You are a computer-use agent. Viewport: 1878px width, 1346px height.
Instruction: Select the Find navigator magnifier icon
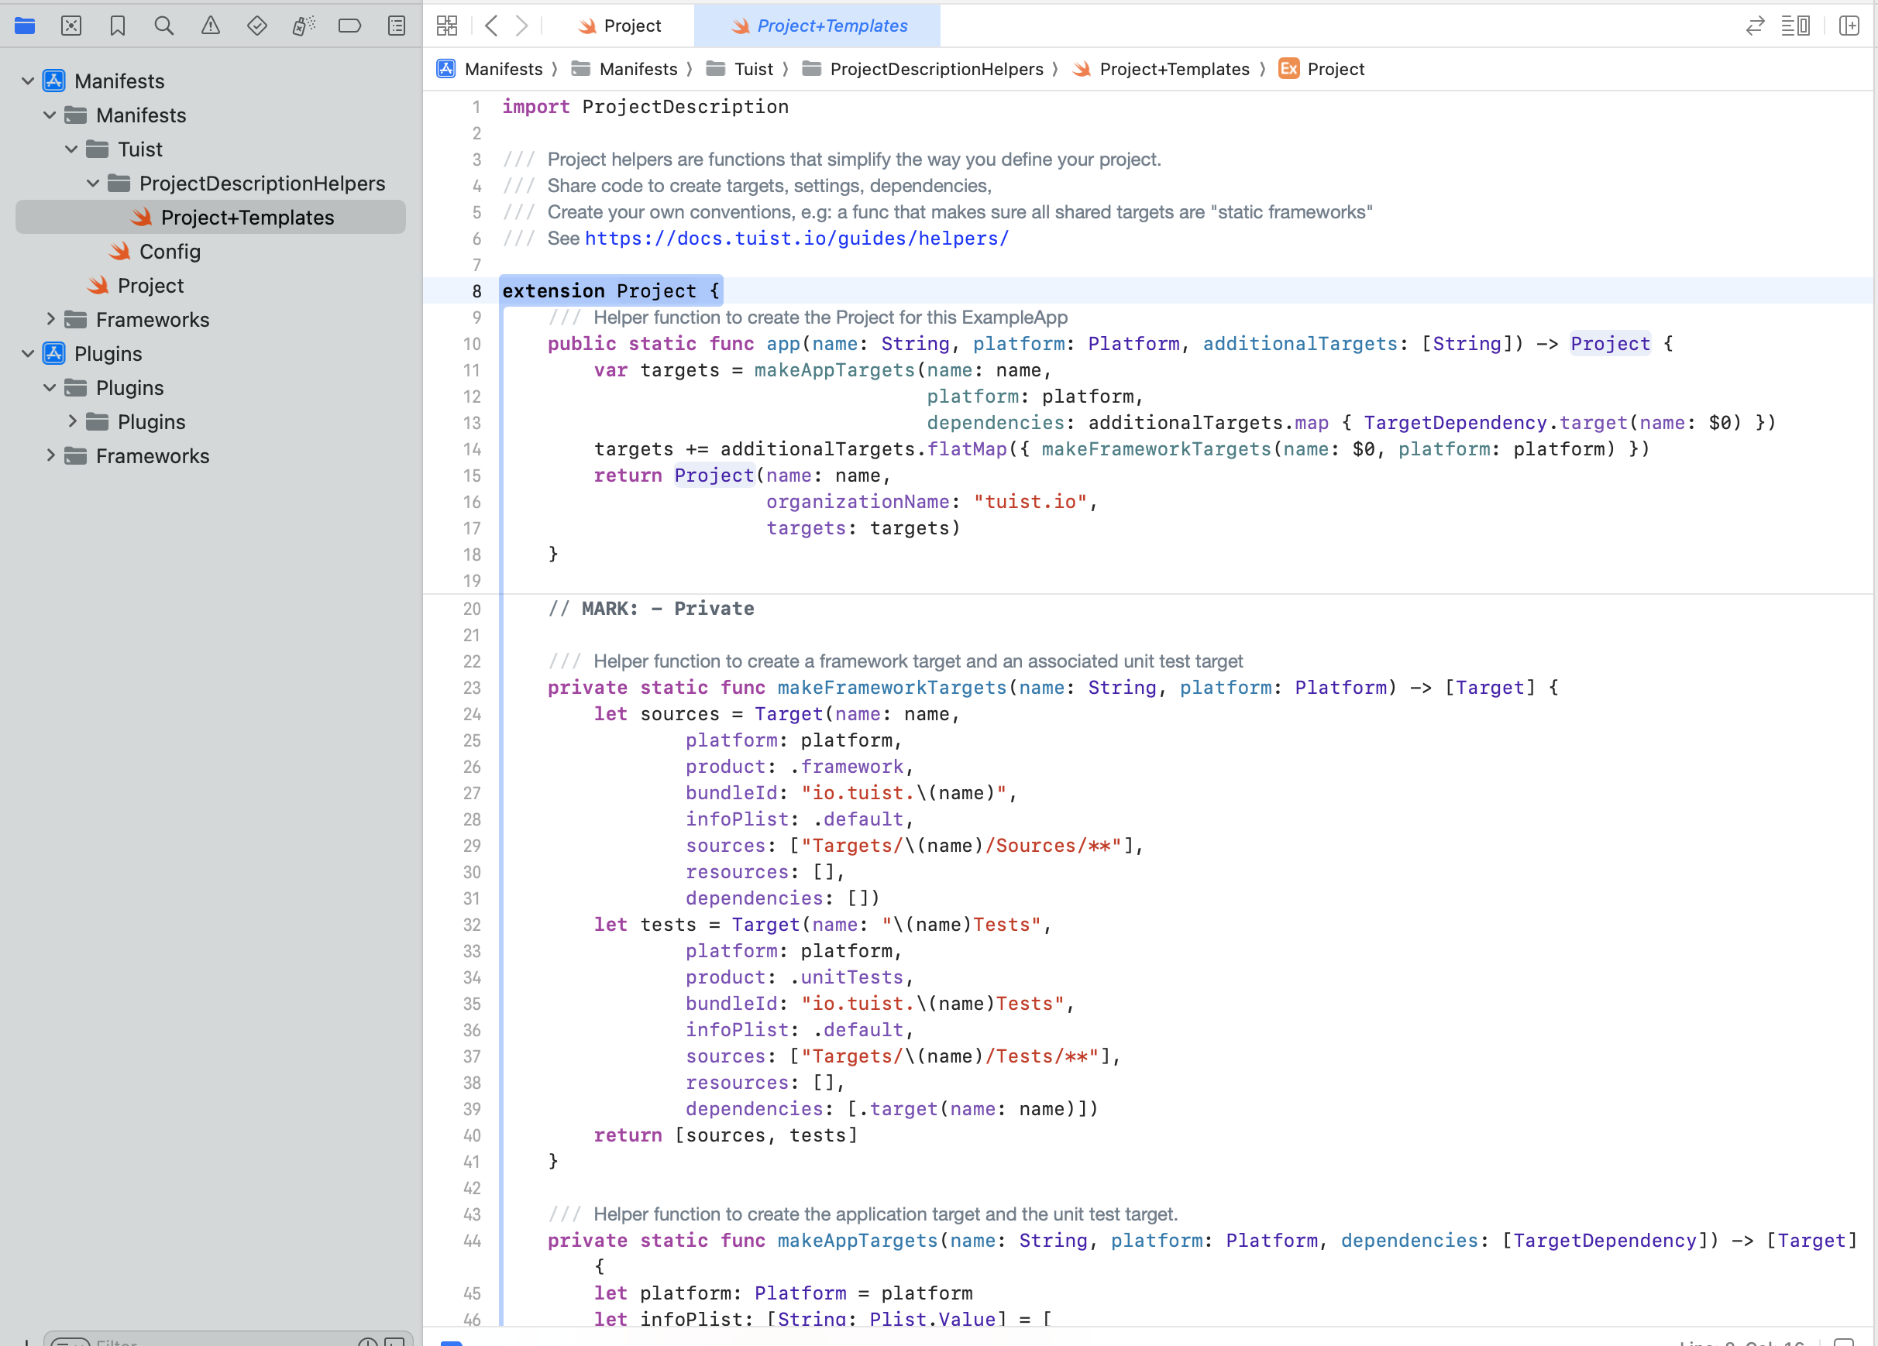tap(164, 26)
